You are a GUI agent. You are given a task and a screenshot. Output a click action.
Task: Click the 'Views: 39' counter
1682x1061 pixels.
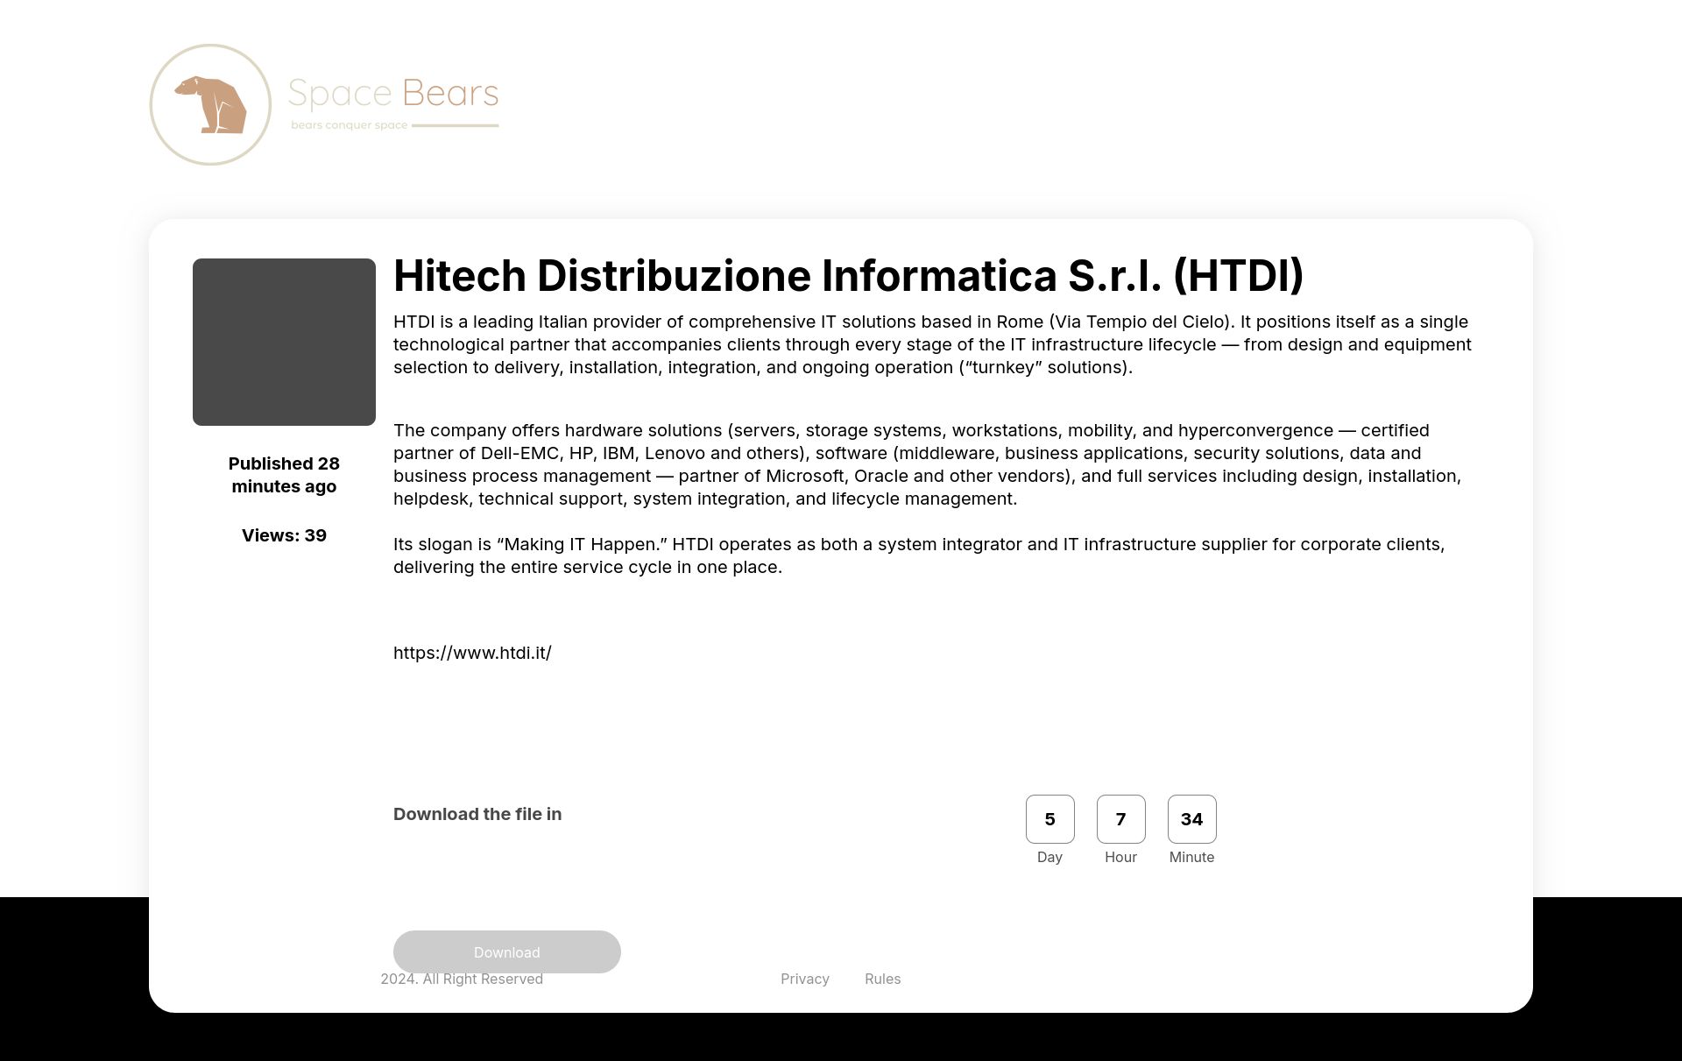(284, 535)
